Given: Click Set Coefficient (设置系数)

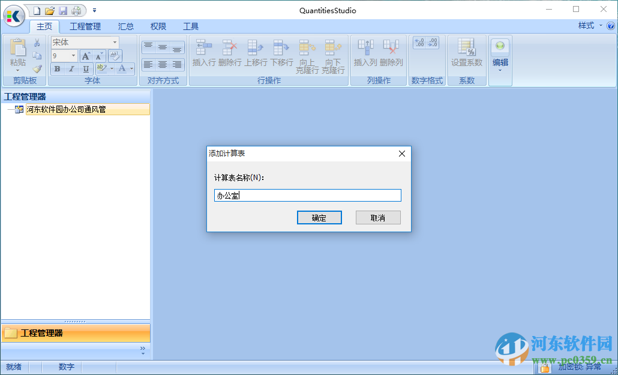Looking at the screenshot, I should 467,53.
